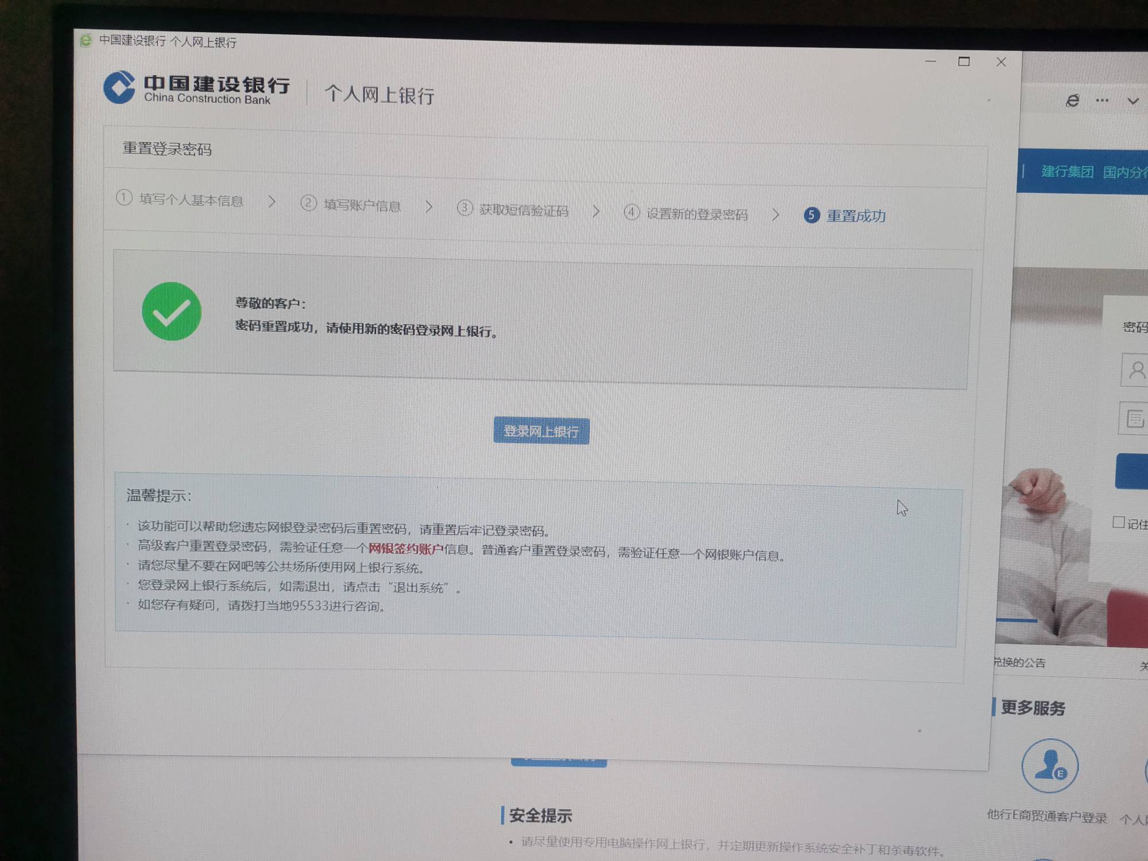
Task: Click the browser icon in title bar
Action: point(86,40)
